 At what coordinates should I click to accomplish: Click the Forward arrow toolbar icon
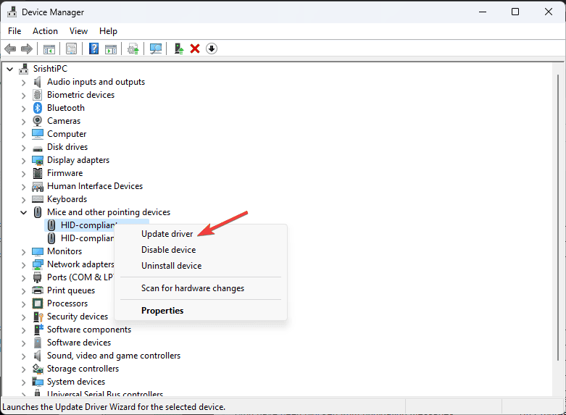27,49
